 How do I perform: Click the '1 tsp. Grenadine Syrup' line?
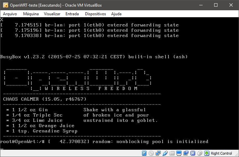[x=42, y=131]
